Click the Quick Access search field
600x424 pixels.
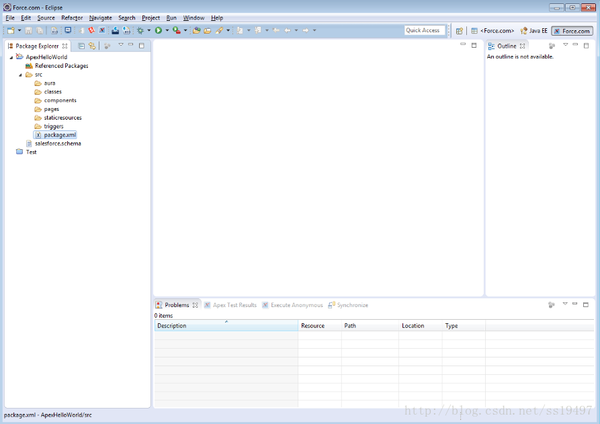(x=425, y=30)
